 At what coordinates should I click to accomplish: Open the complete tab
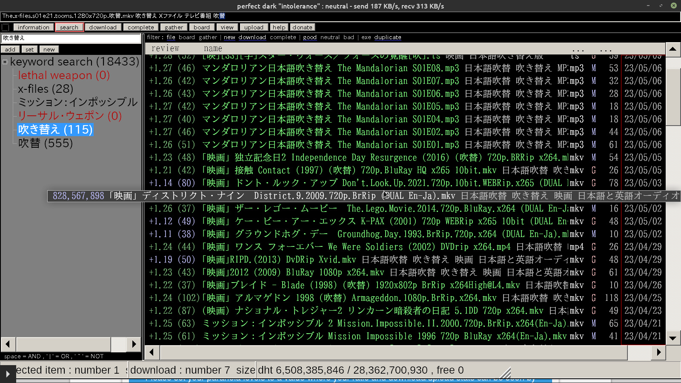tap(141, 27)
